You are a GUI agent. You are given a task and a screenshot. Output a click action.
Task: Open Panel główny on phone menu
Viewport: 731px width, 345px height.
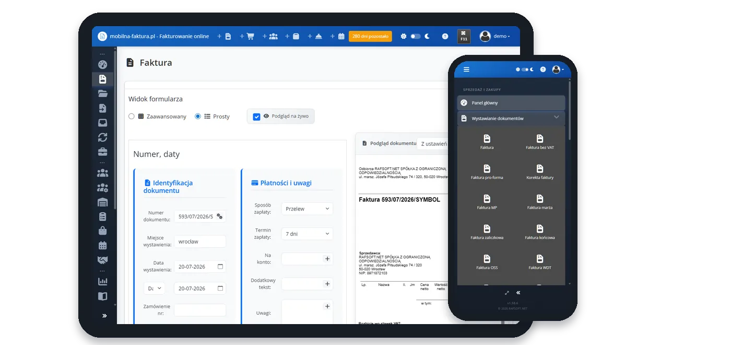[511, 103]
